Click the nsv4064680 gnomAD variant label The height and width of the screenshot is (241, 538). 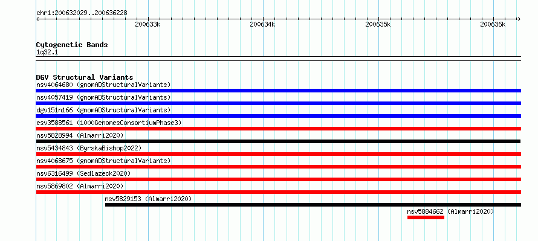[103, 85]
